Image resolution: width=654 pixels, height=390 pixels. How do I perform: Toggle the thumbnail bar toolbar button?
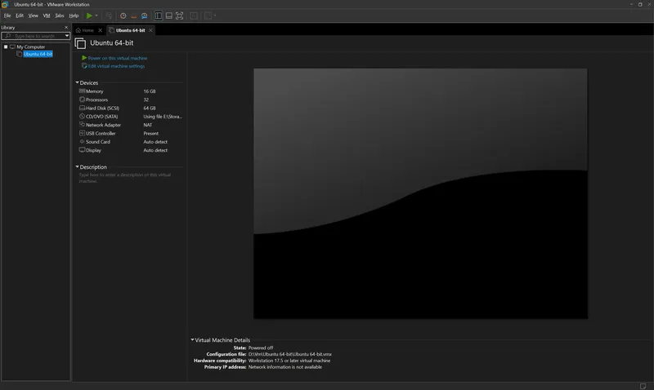click(x=169, y=16)
